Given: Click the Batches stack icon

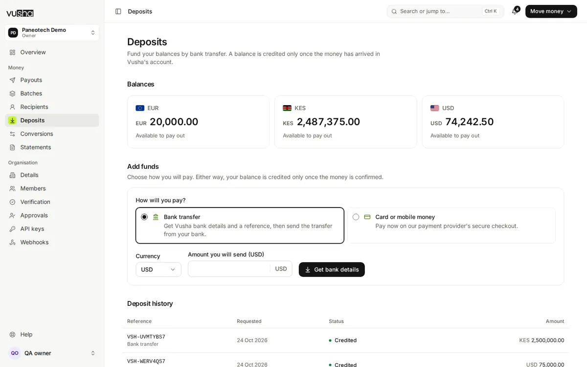Looking at the screenshot, I should (x=12, y=93).
